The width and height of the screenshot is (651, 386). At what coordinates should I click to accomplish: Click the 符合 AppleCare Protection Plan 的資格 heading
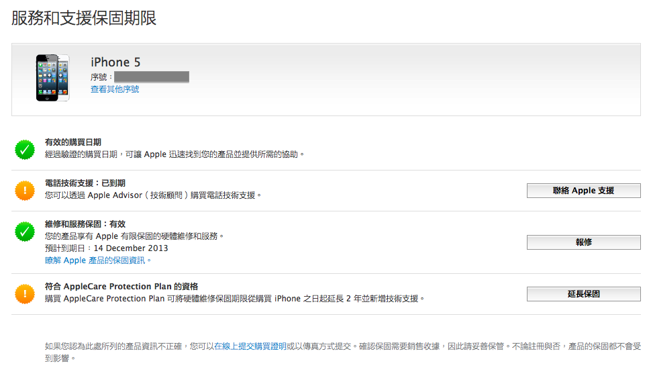pos(121,286)
